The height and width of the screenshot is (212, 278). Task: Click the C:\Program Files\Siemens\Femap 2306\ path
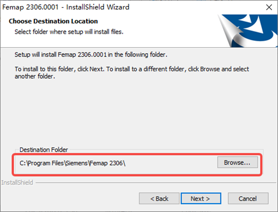[x=73, y=163]
